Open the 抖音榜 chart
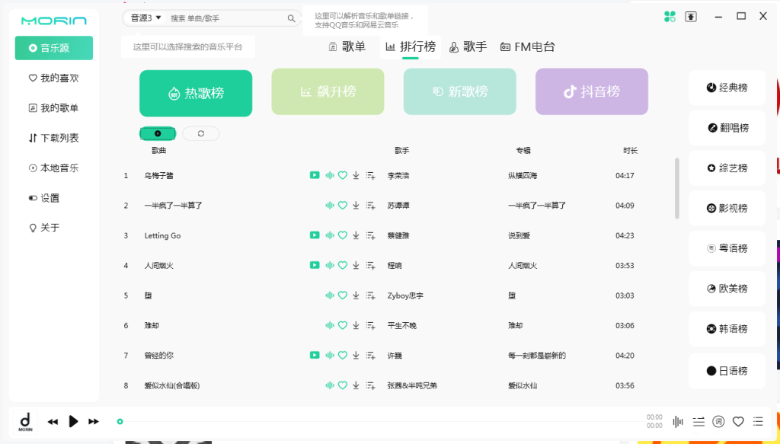Image resolution: width=780 pixels, height=444 pixels. 591,91
